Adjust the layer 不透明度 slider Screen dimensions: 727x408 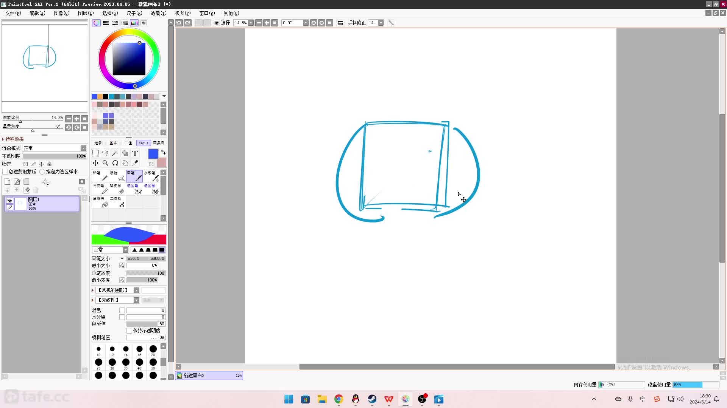(55, 156)
